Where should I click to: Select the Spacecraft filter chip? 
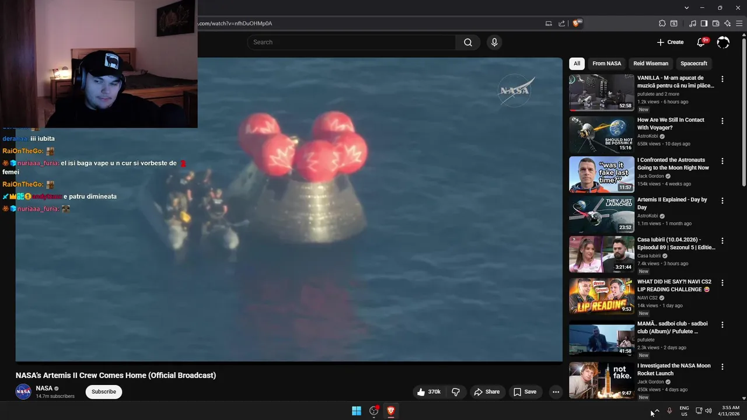click(x=694, y=64)
